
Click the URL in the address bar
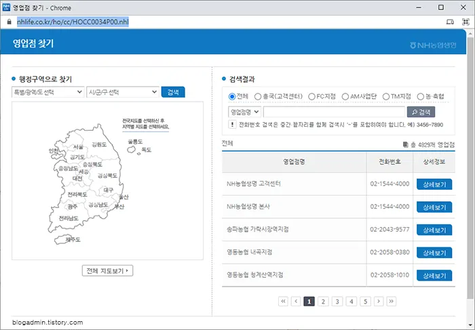[x=73, y=22]
